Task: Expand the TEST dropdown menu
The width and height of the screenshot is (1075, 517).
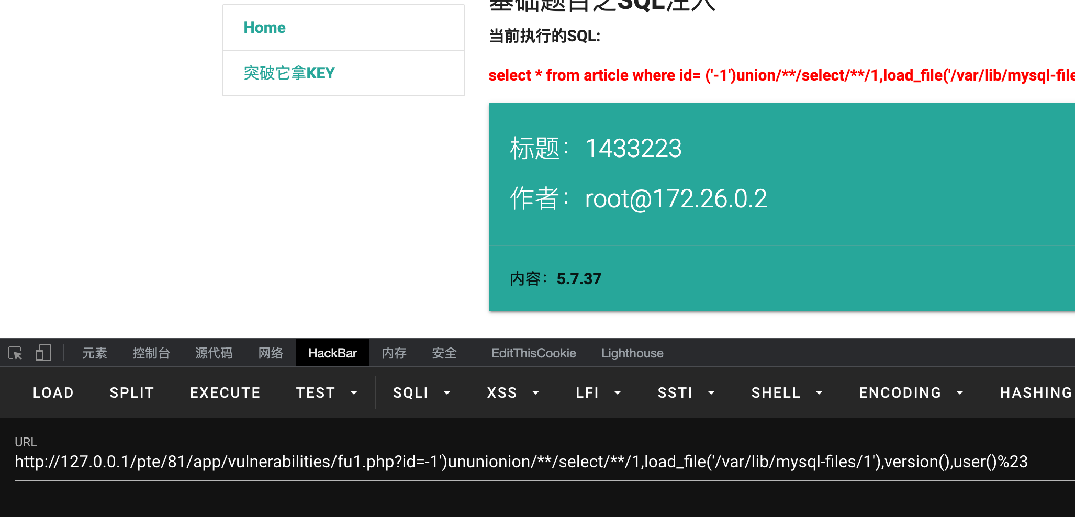Action: pos(327,392)
